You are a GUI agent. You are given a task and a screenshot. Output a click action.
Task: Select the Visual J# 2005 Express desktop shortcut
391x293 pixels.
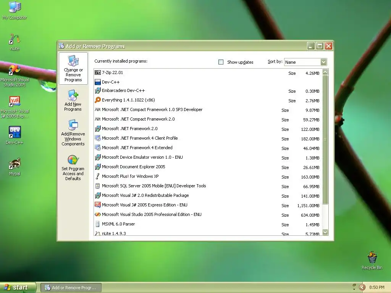[15, 107]
